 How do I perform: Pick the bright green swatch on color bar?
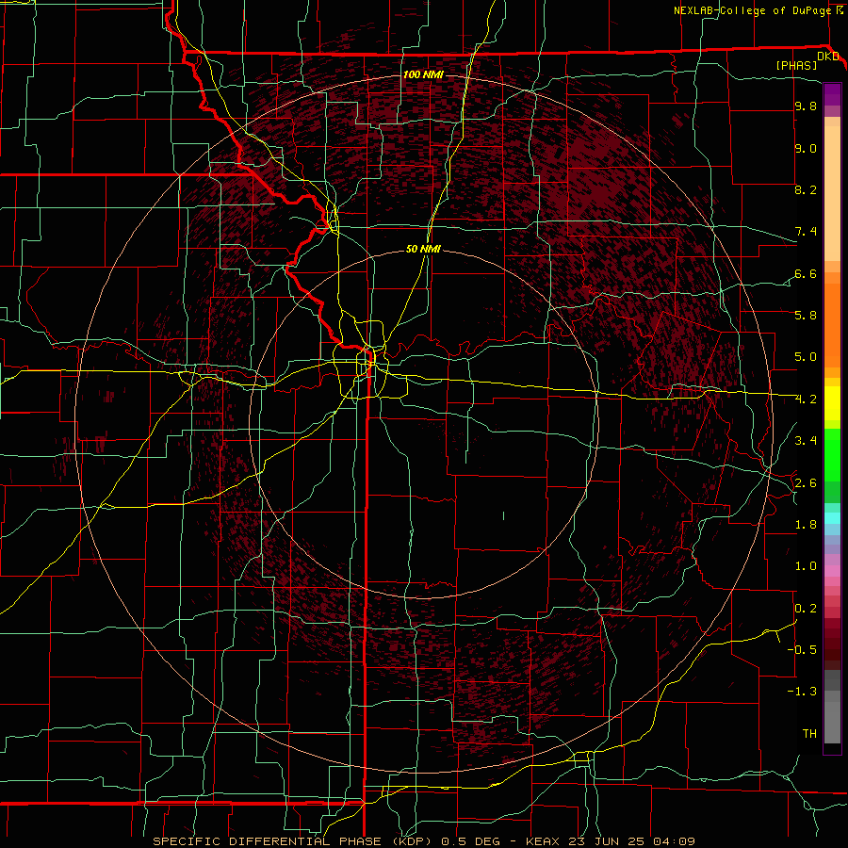(832, 454)
